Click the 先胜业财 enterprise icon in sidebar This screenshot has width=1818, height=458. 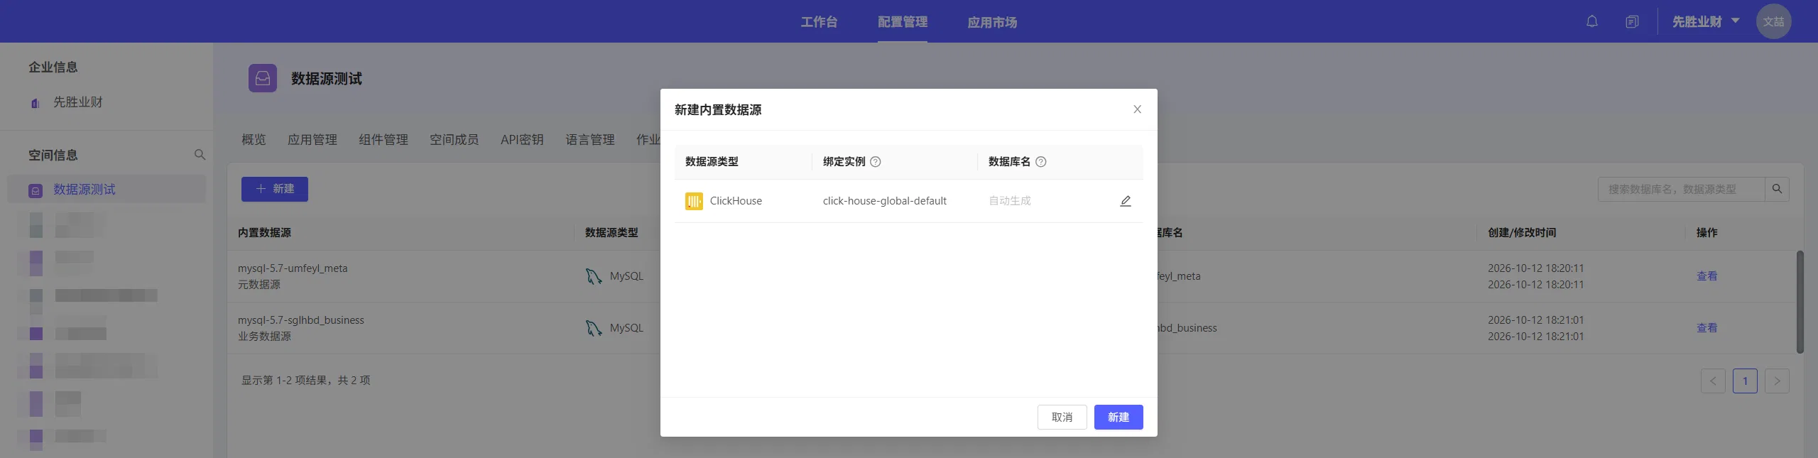pyautogui.click(x=35, y=103)
